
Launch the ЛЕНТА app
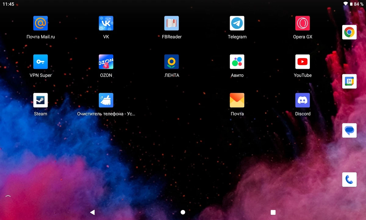coord(172,62)
